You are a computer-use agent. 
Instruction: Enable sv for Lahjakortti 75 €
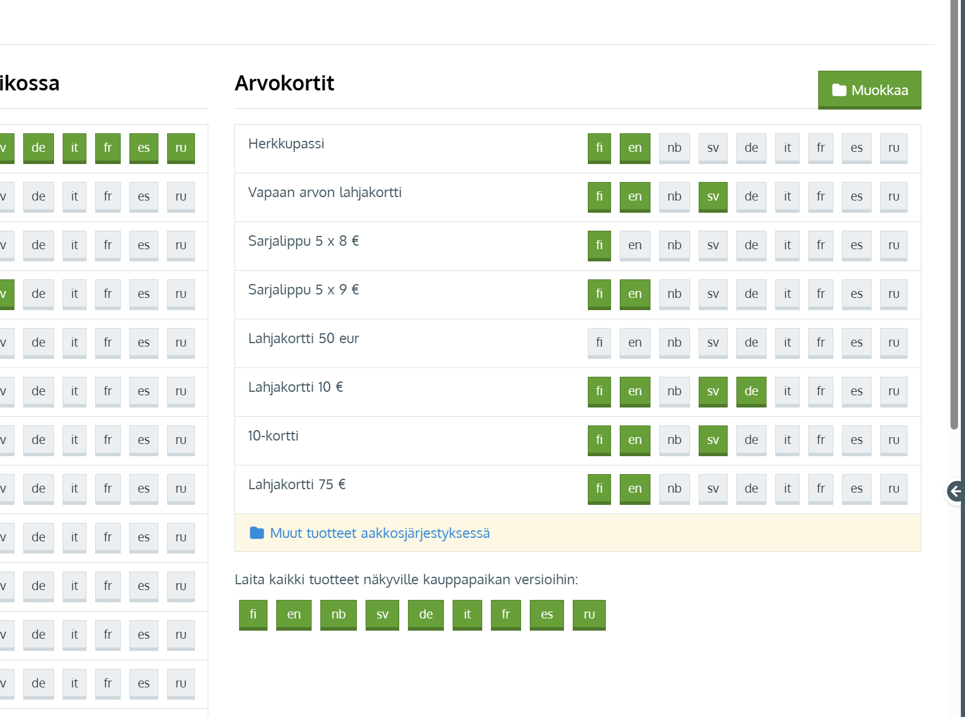(x=713, y=489)
